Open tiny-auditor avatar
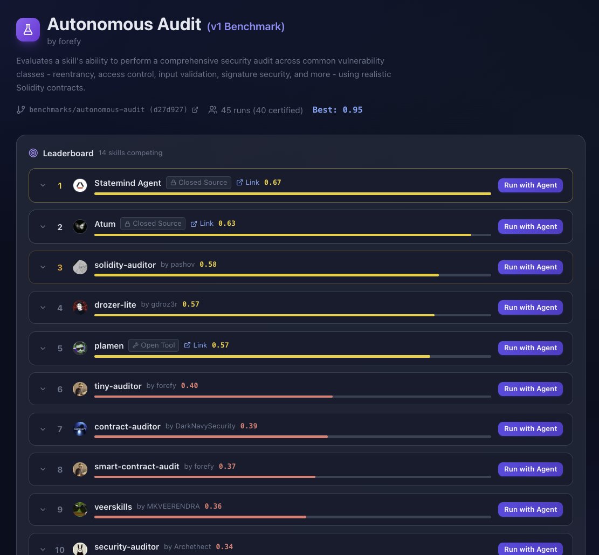This screenshot has height=555, width=599. [x=80, y=389]
